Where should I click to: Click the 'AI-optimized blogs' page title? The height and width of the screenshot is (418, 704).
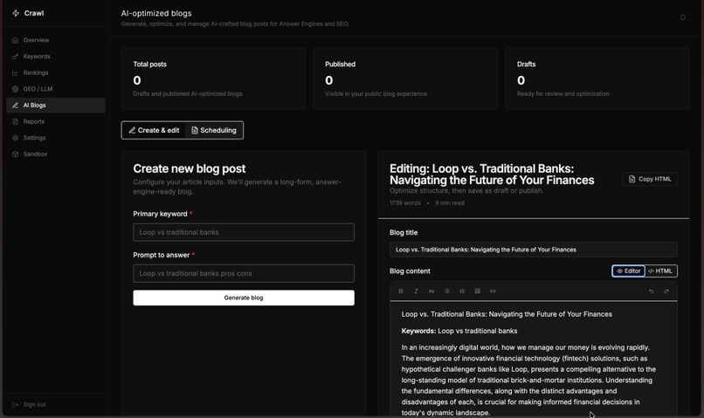156,13
